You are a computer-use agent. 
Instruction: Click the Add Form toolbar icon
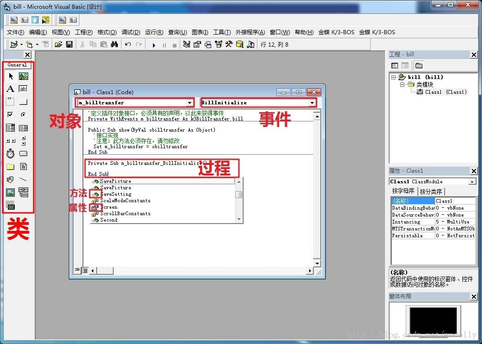(x=29, y=44)
